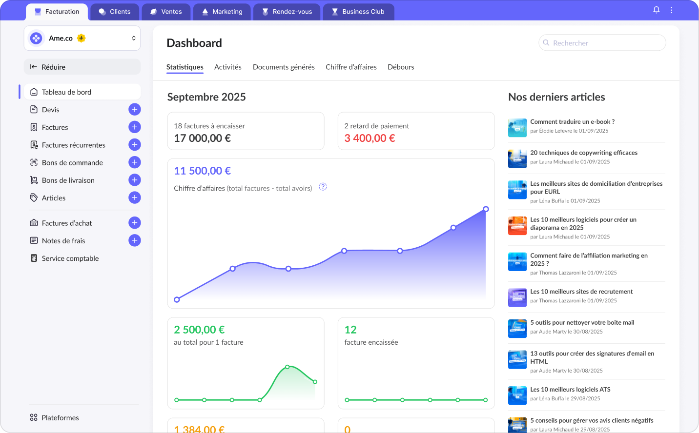Open Plateformes menu at sidebar bottom
The image size is (699, 433).
60,417
